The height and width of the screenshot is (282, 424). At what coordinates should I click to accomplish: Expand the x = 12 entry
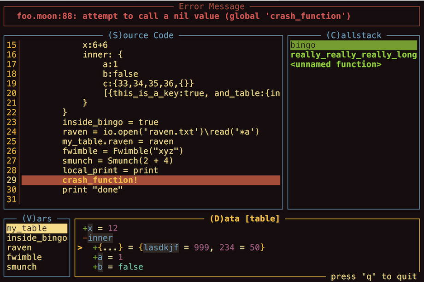85,228
